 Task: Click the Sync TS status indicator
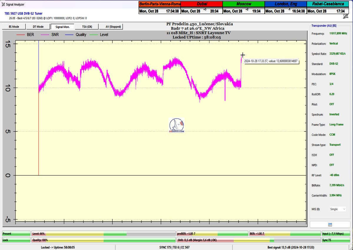point(336,240)
